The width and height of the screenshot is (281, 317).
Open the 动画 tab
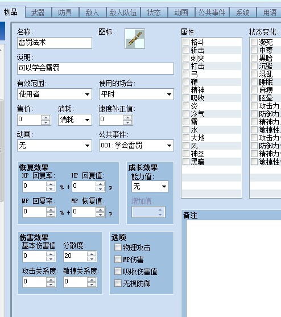click(181, 13)
